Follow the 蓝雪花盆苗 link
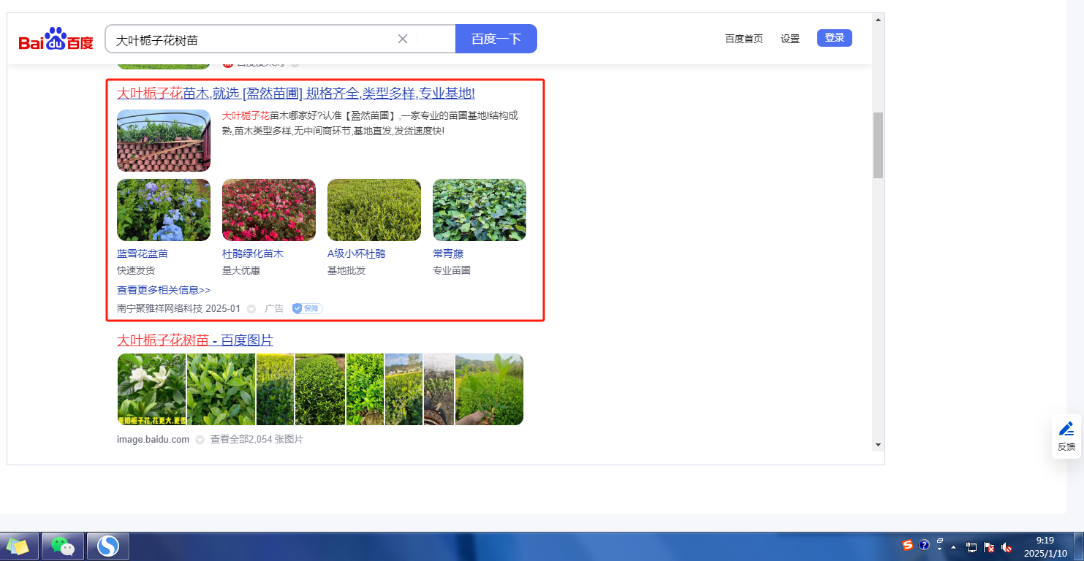 click(x=143, y=254)
